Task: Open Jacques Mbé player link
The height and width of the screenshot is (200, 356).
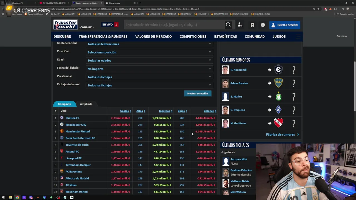Action: point(239,159)
